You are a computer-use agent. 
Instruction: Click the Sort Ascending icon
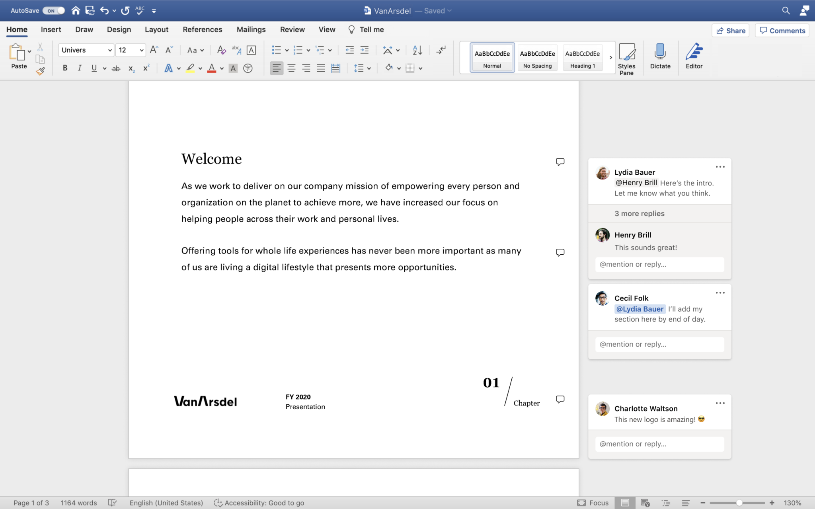[417, 50]
